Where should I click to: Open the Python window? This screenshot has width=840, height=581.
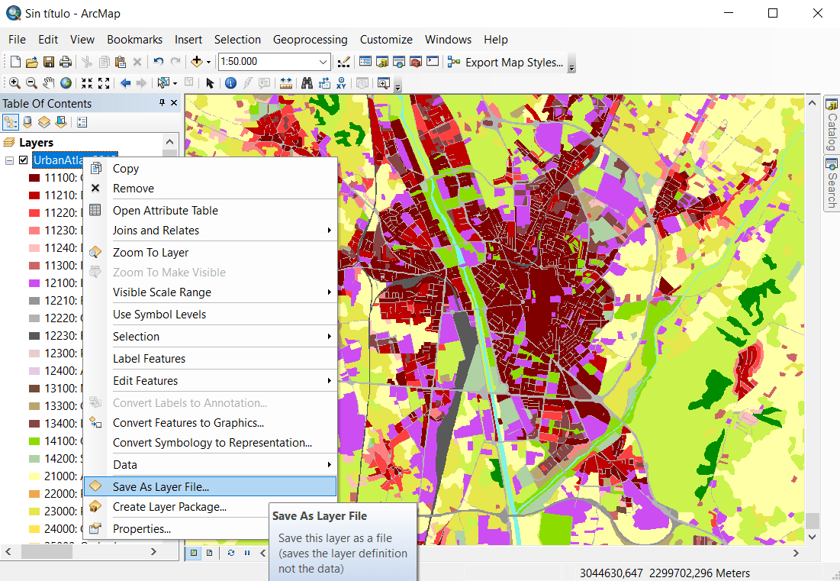point(433,62)
